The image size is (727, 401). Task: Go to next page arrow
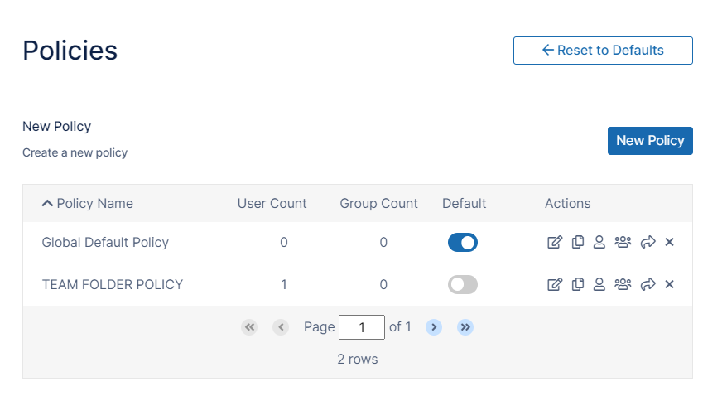pos(434,327)
